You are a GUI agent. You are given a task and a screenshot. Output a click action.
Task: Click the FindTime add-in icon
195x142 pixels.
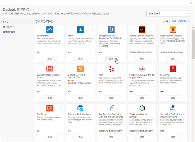point(49,108)
